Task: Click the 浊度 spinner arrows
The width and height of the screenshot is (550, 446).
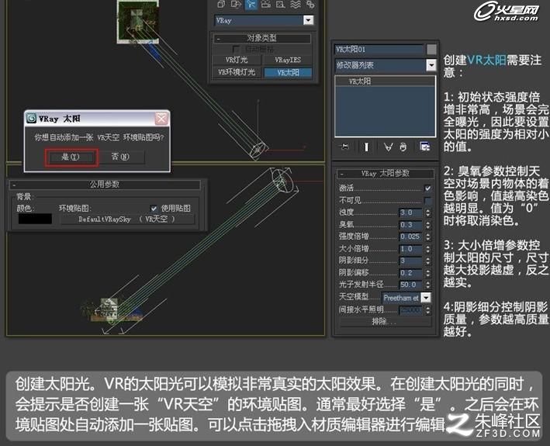Action: point(428,213)
